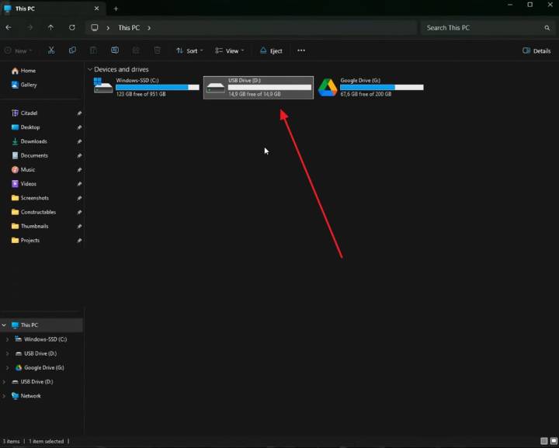The image size is (559, 448).
Task: Click USB Drive (D:) capacity usage bar
Action: [x=269, y=87]
